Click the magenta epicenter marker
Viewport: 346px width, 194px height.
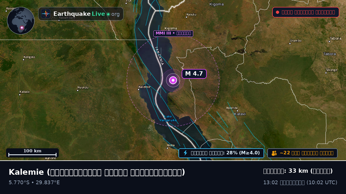coord(173,80)
